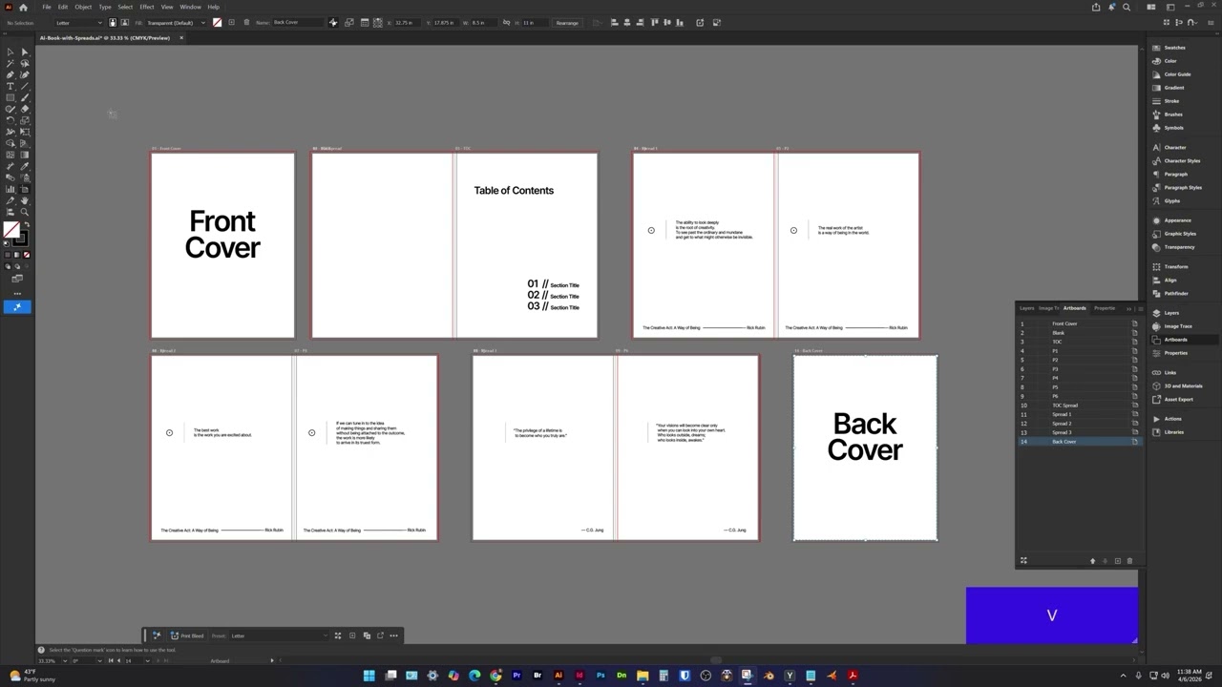Click the Fill color swatch in toolbar
The width and height of the screenshot is (1222, 687).
pyautogui.click(x=11, y=228)
